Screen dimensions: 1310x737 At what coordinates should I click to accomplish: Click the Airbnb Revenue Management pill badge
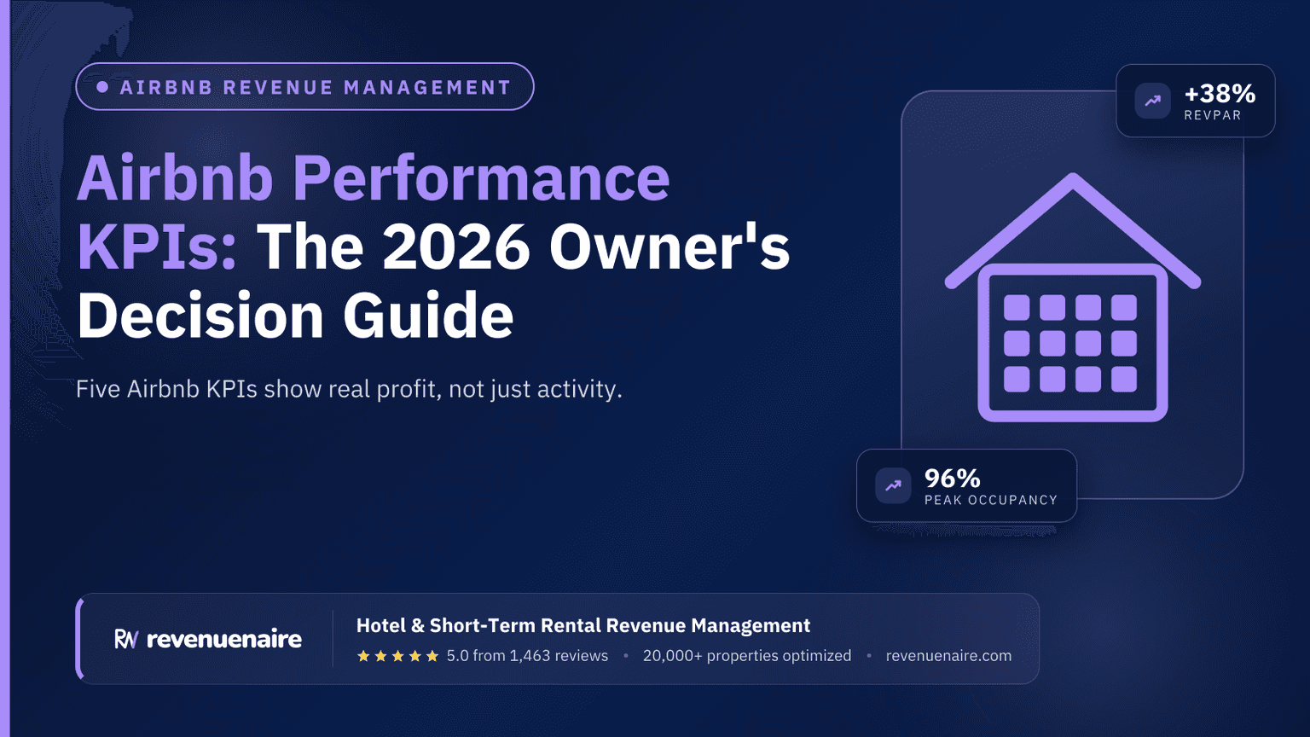click(x=304, y=87)
